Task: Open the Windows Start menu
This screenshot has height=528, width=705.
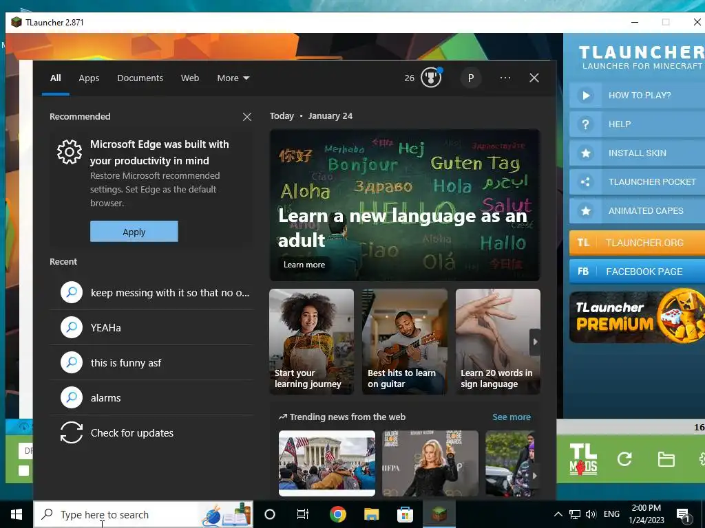Action: [x=17, y=514]
